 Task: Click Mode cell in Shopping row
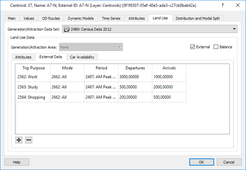(x=67, y=97)
